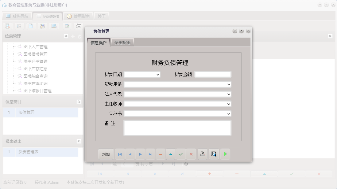The height and width of the screenshot is (189, 337).
Task: Open the 法人代表 combo box
Action: [x=228, y=94]
